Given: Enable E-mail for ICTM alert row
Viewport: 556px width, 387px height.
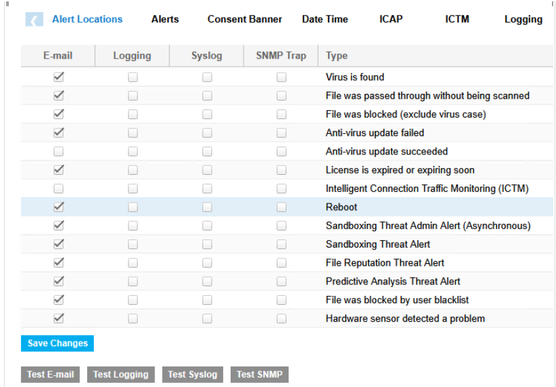Looking at the screenshot, I should 59,188.
